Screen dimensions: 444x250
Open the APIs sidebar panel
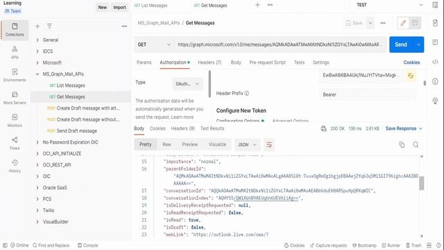tap(15, 53)
